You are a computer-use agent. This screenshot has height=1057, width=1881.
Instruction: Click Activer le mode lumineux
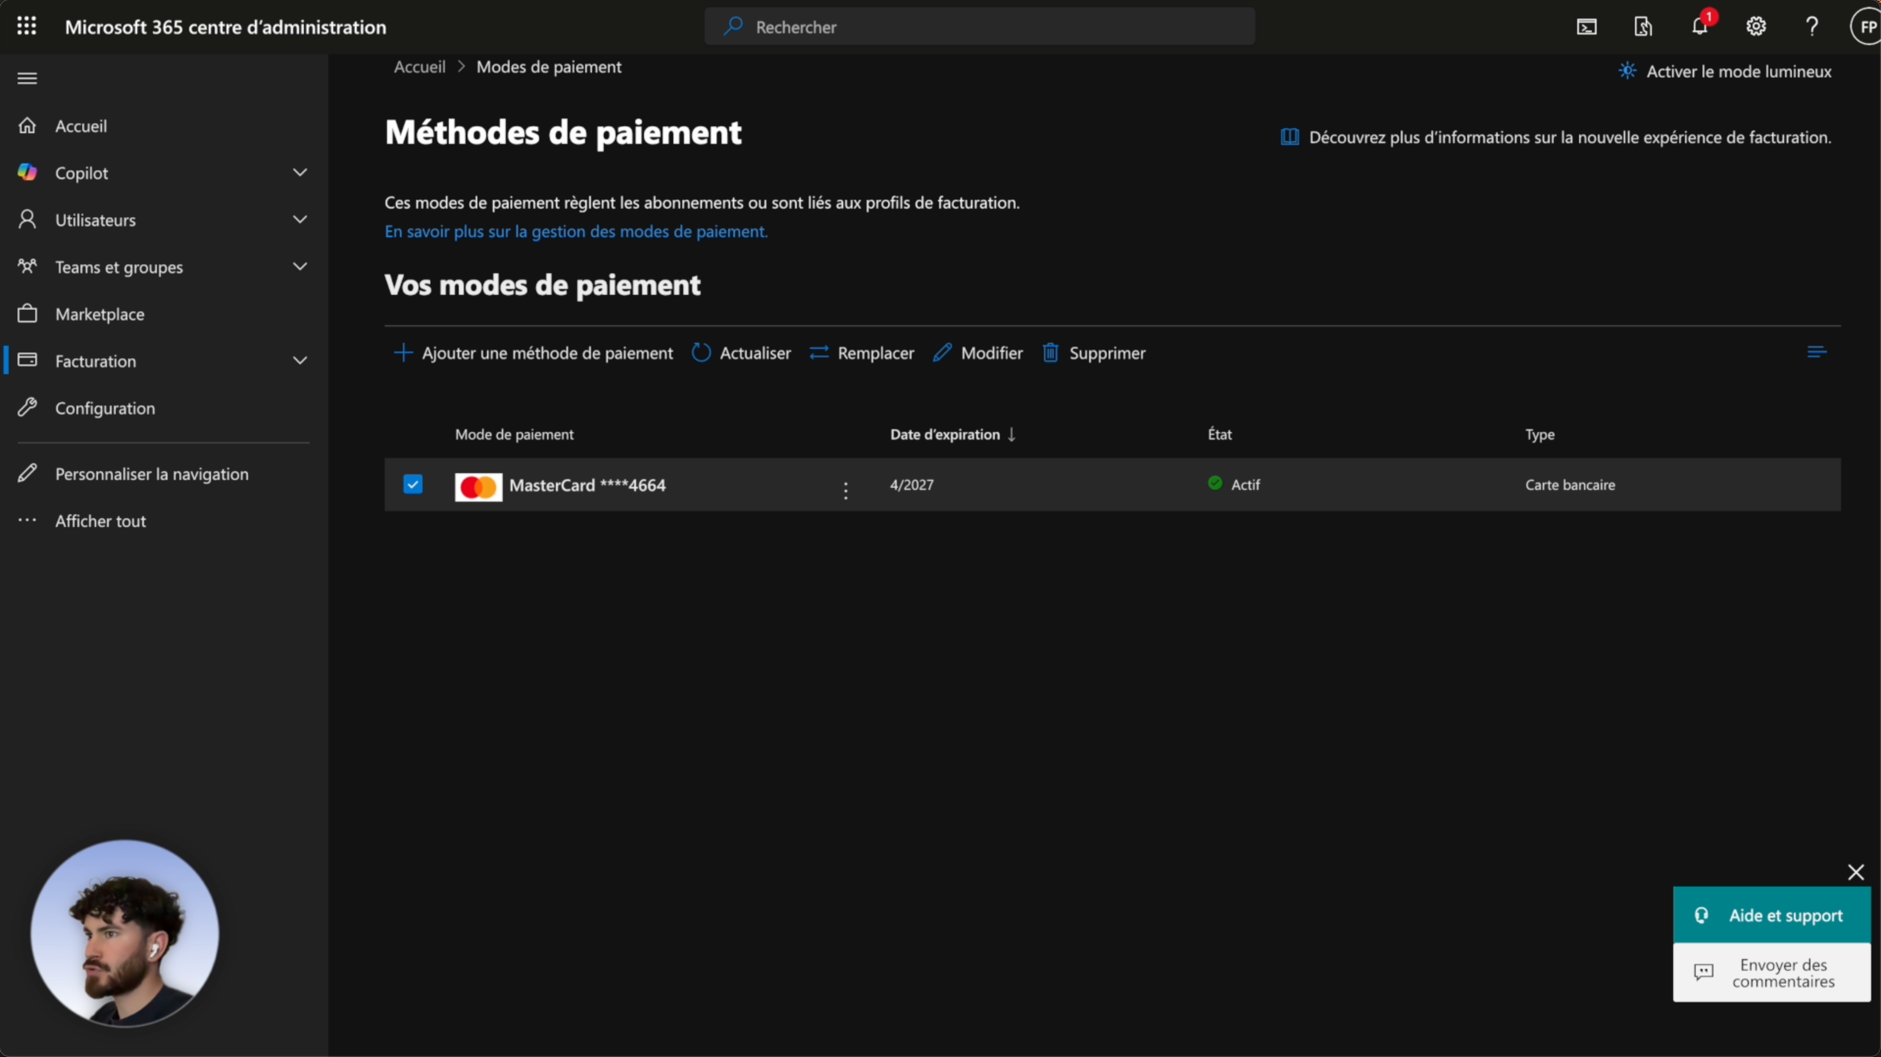point(1725,72)
